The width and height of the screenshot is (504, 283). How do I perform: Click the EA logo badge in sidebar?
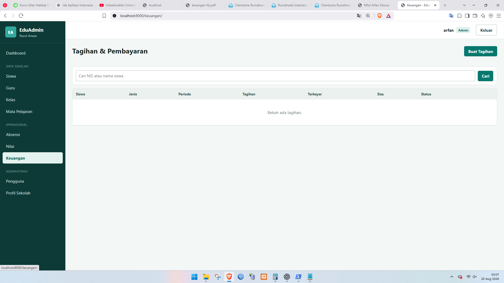tap(11, 32)
